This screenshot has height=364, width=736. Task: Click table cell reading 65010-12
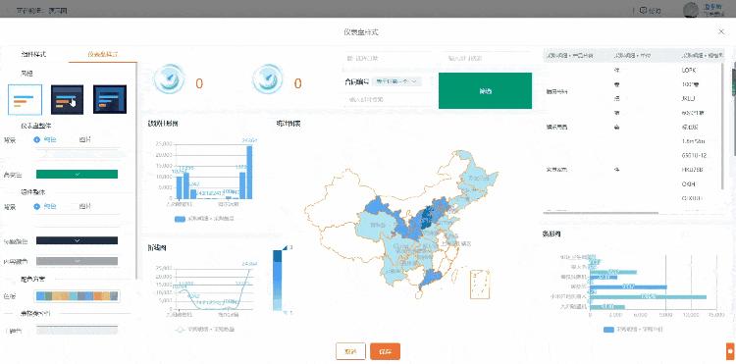694,155
